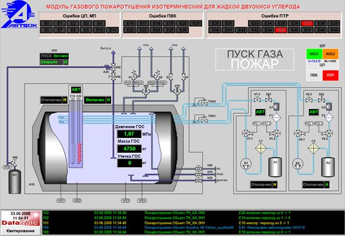Click liquid outlet valve V10
The image size is (345, 236).
[x=198, y=174]
